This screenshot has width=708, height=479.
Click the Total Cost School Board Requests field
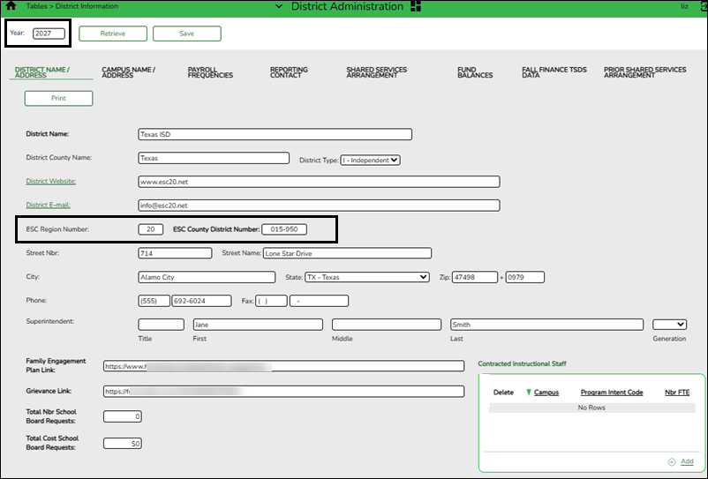[123, 444]
